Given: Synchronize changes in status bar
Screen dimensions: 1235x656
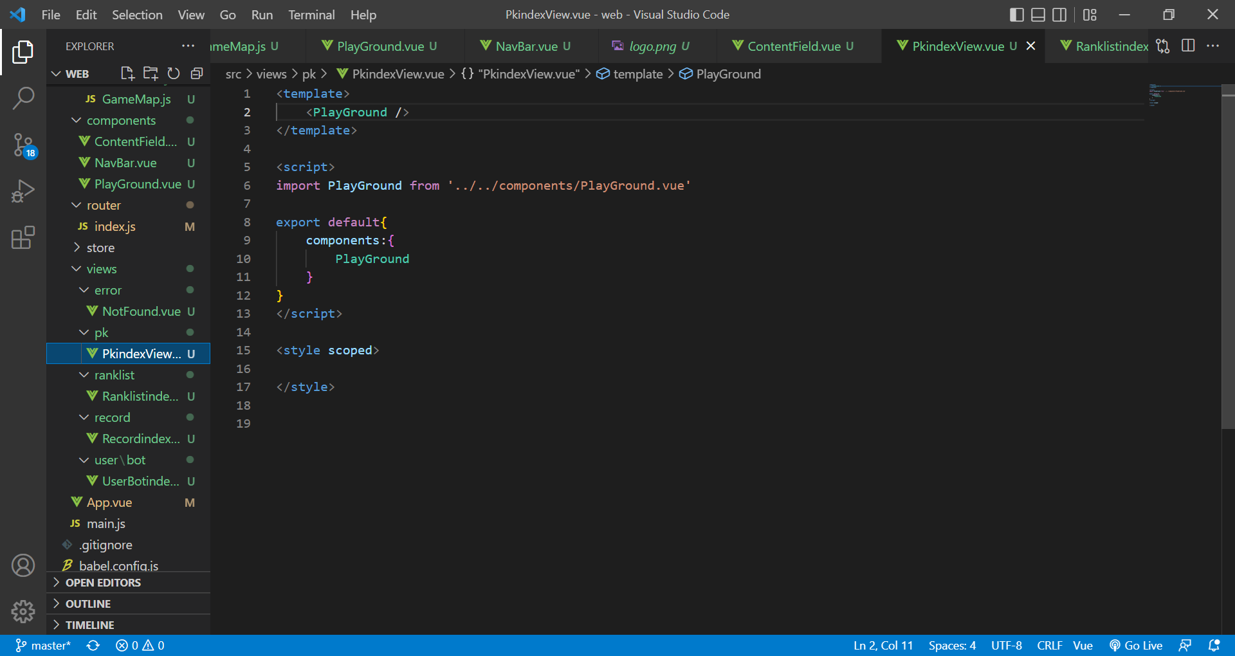Looking at the screenshot, I should [x=93, y=645].
